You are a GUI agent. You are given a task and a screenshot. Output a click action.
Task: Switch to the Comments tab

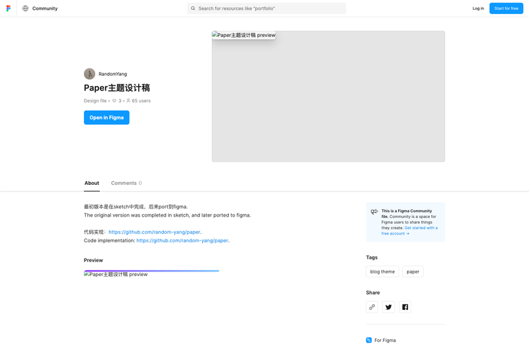click(126, 183)
